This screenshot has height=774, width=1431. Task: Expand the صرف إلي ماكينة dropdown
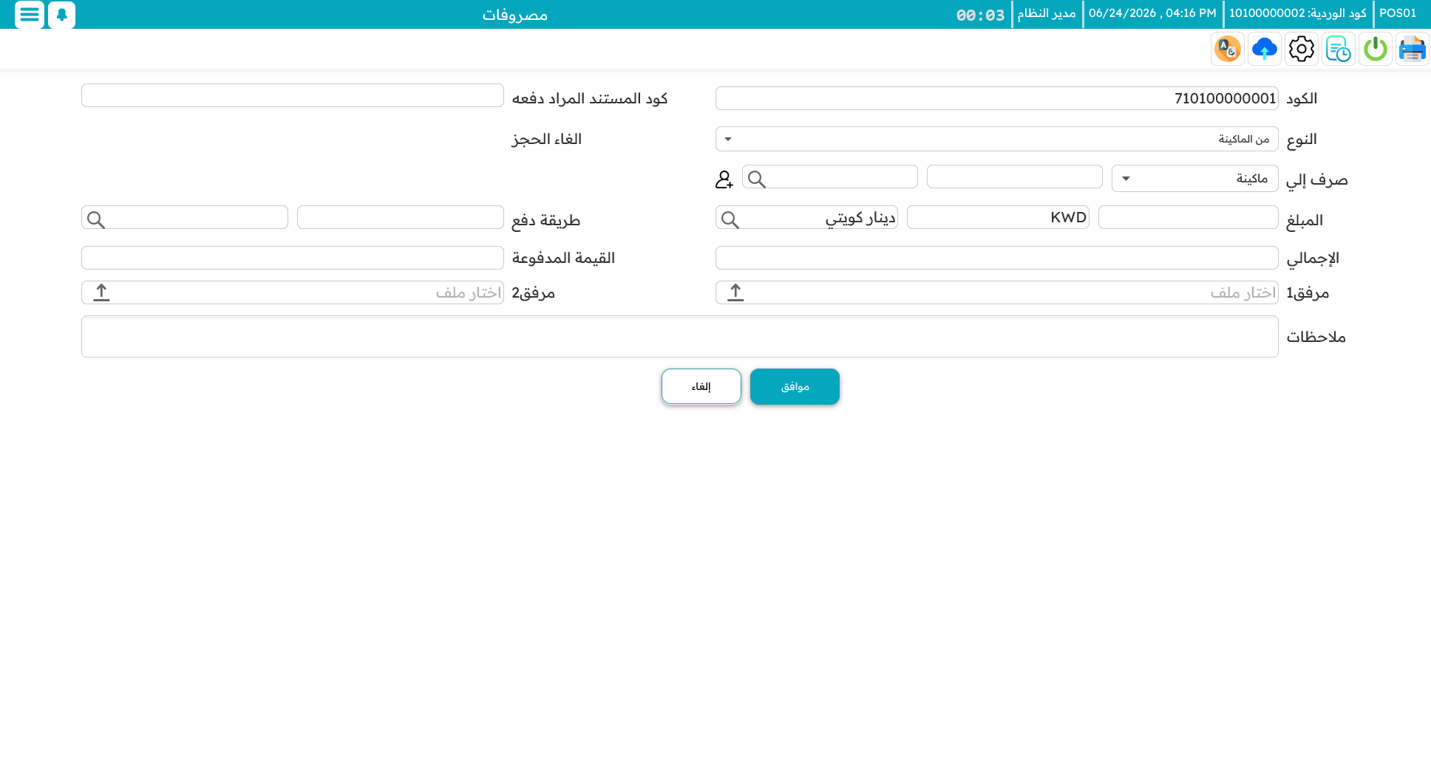pos(1194,178)
